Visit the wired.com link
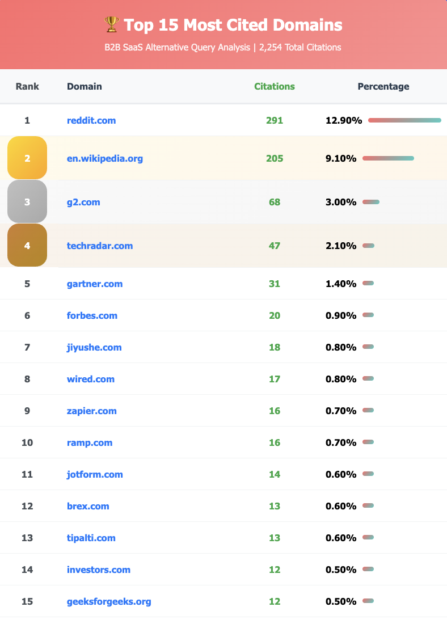This screenshot has width=447, height=624. click(90, 379)
